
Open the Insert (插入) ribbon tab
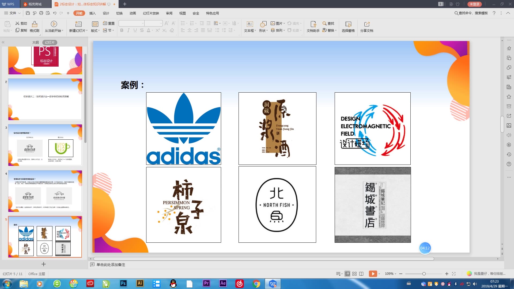click(x=92, y=13)
